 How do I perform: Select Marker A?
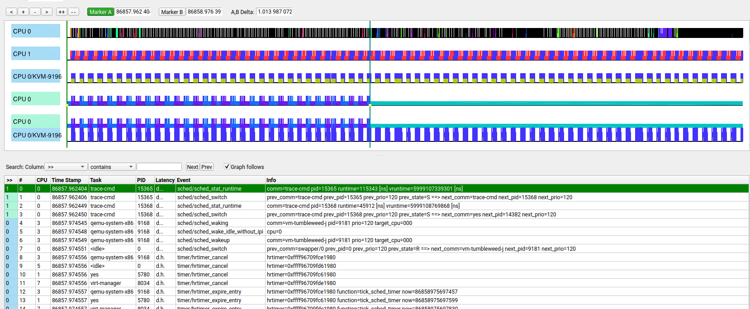tap(100, 12)
